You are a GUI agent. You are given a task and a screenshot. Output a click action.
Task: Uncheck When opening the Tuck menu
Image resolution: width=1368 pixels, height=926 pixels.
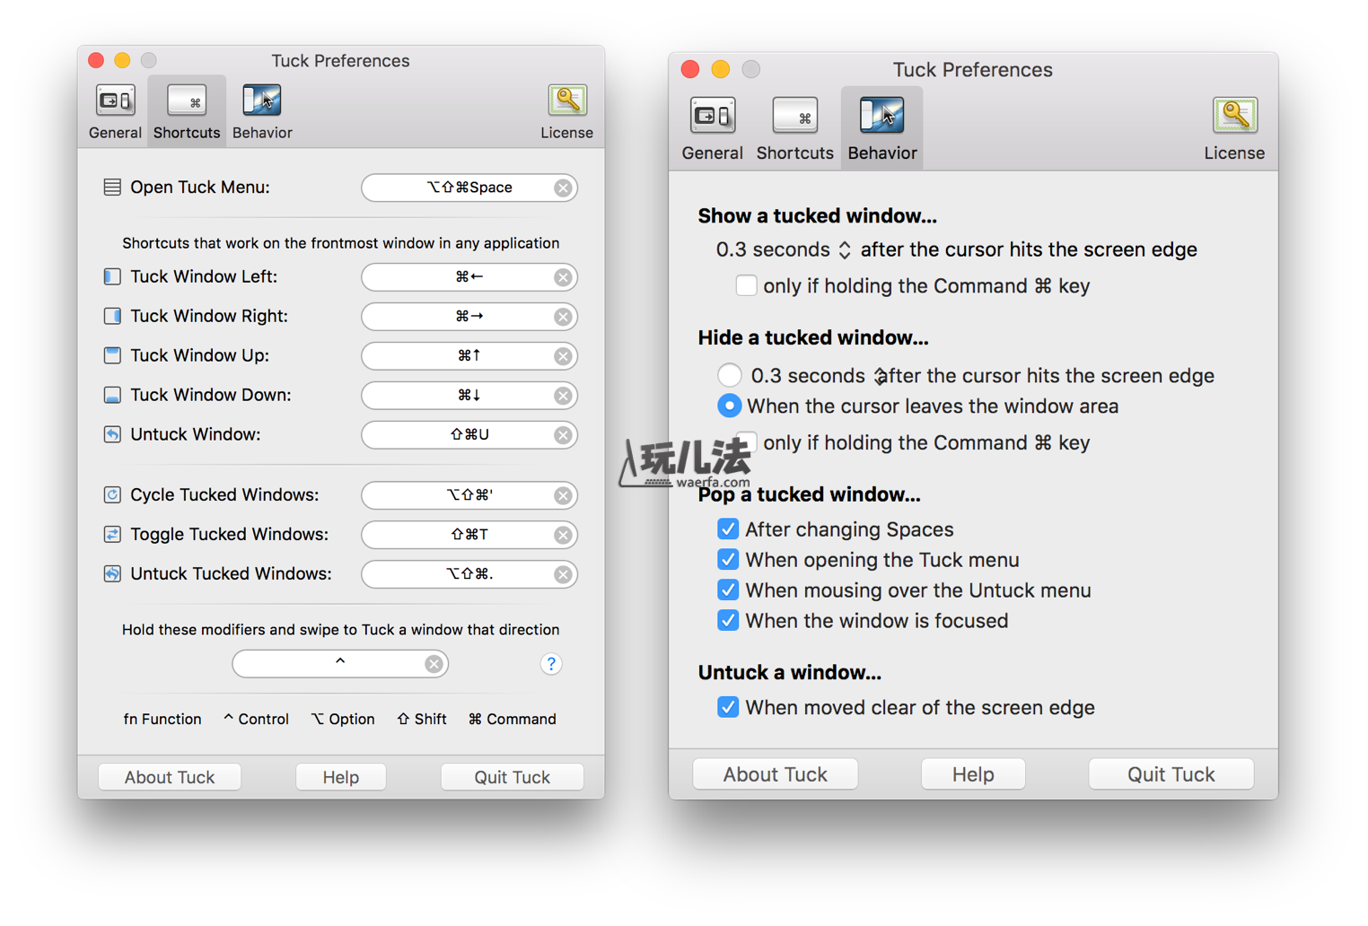click(x=728, y=560)
